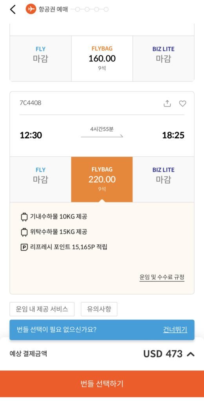This screenshot has width=204, height=401.
Task: Expand the USD 473 payment summary chevron
Action: (x=191, y=354)
